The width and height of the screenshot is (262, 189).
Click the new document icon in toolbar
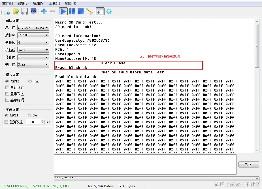(8, 12)
